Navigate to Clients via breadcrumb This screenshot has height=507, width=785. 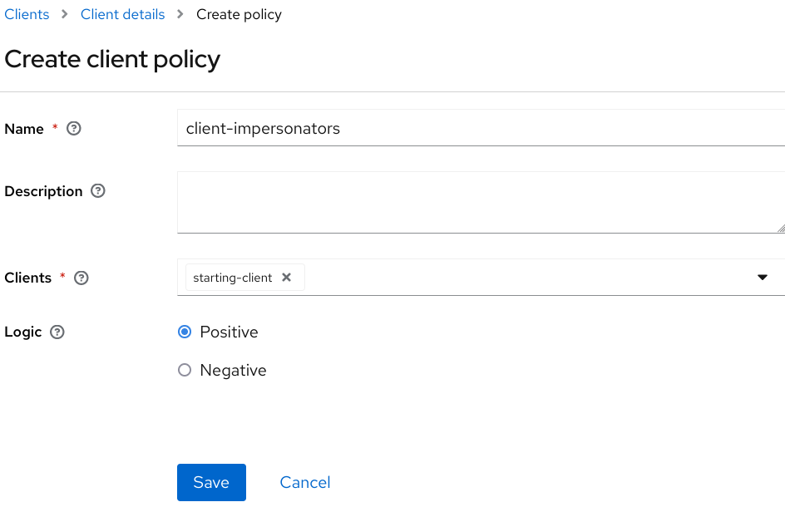pos(27,14)
